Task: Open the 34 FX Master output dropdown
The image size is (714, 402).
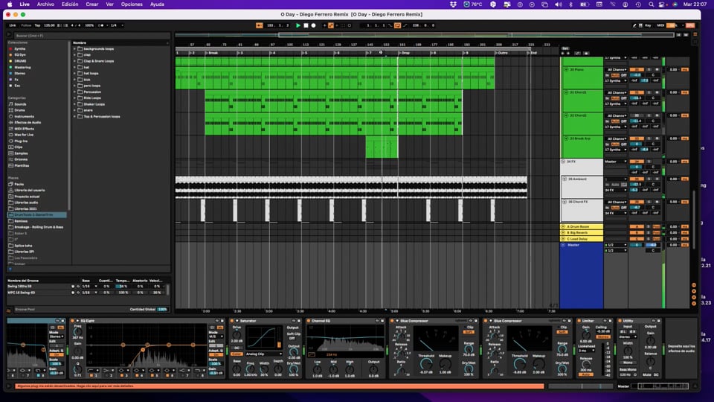Action: coord(616,162)
